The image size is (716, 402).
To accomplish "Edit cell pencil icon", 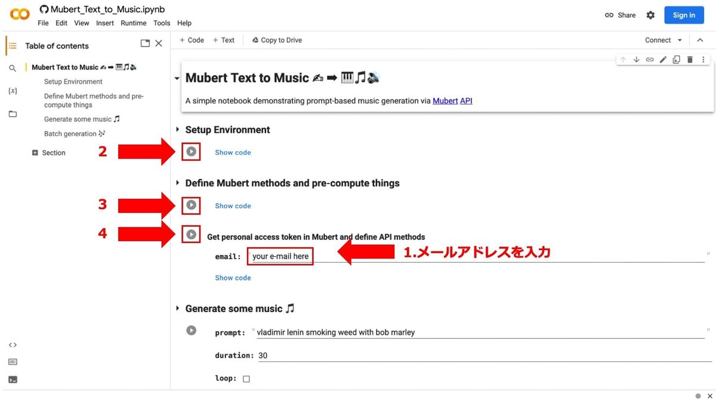I will tap(663, 60).
